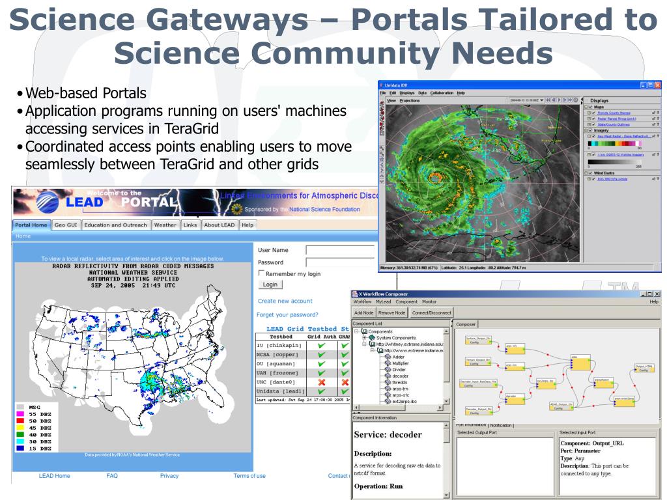Collapse the Components tree root node

(x=357, y=331)
